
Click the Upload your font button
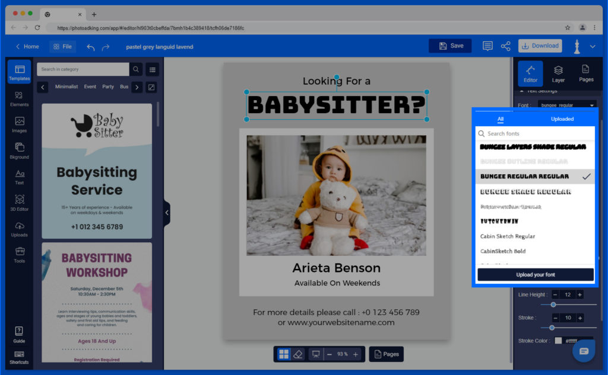click(536, 275)
